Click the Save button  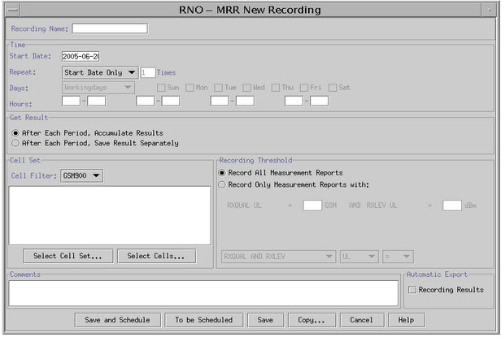point(265,320)
